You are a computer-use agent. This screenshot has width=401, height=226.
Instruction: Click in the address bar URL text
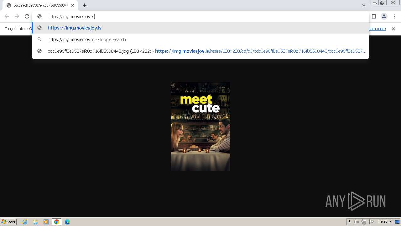coord(71,17)
